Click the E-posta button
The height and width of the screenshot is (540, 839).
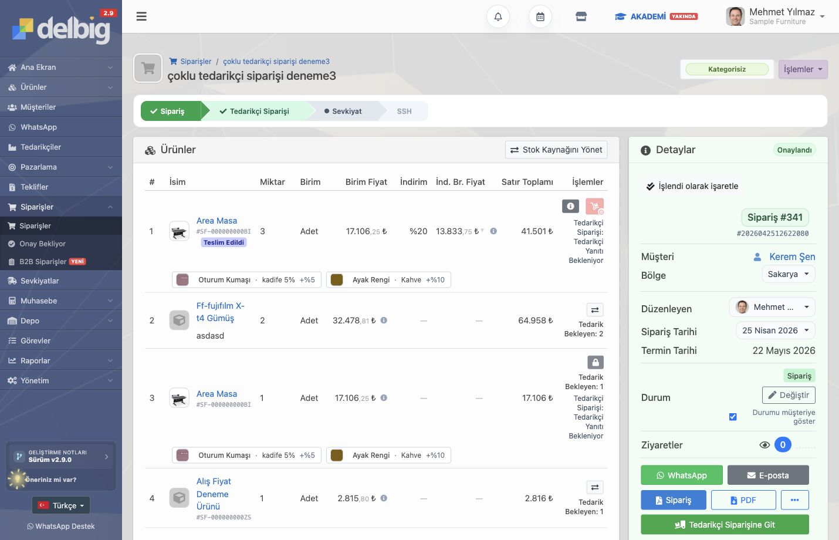click(768, 475)
